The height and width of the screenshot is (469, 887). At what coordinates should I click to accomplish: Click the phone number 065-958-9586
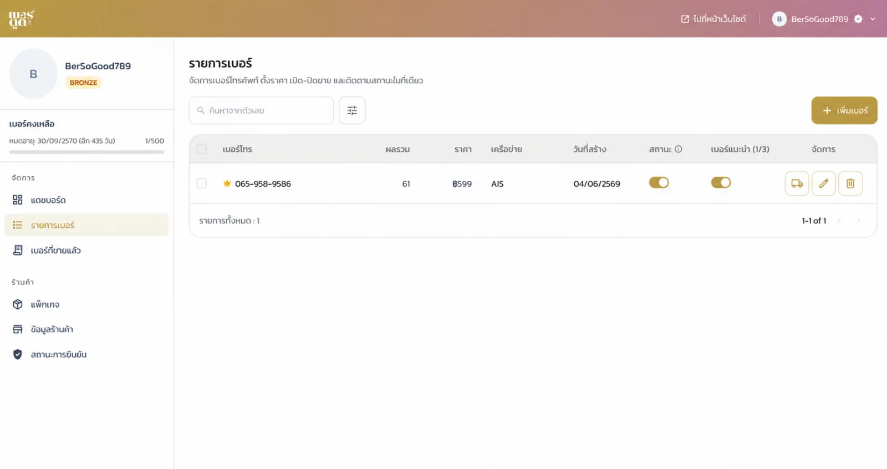[x=263, y=183]
